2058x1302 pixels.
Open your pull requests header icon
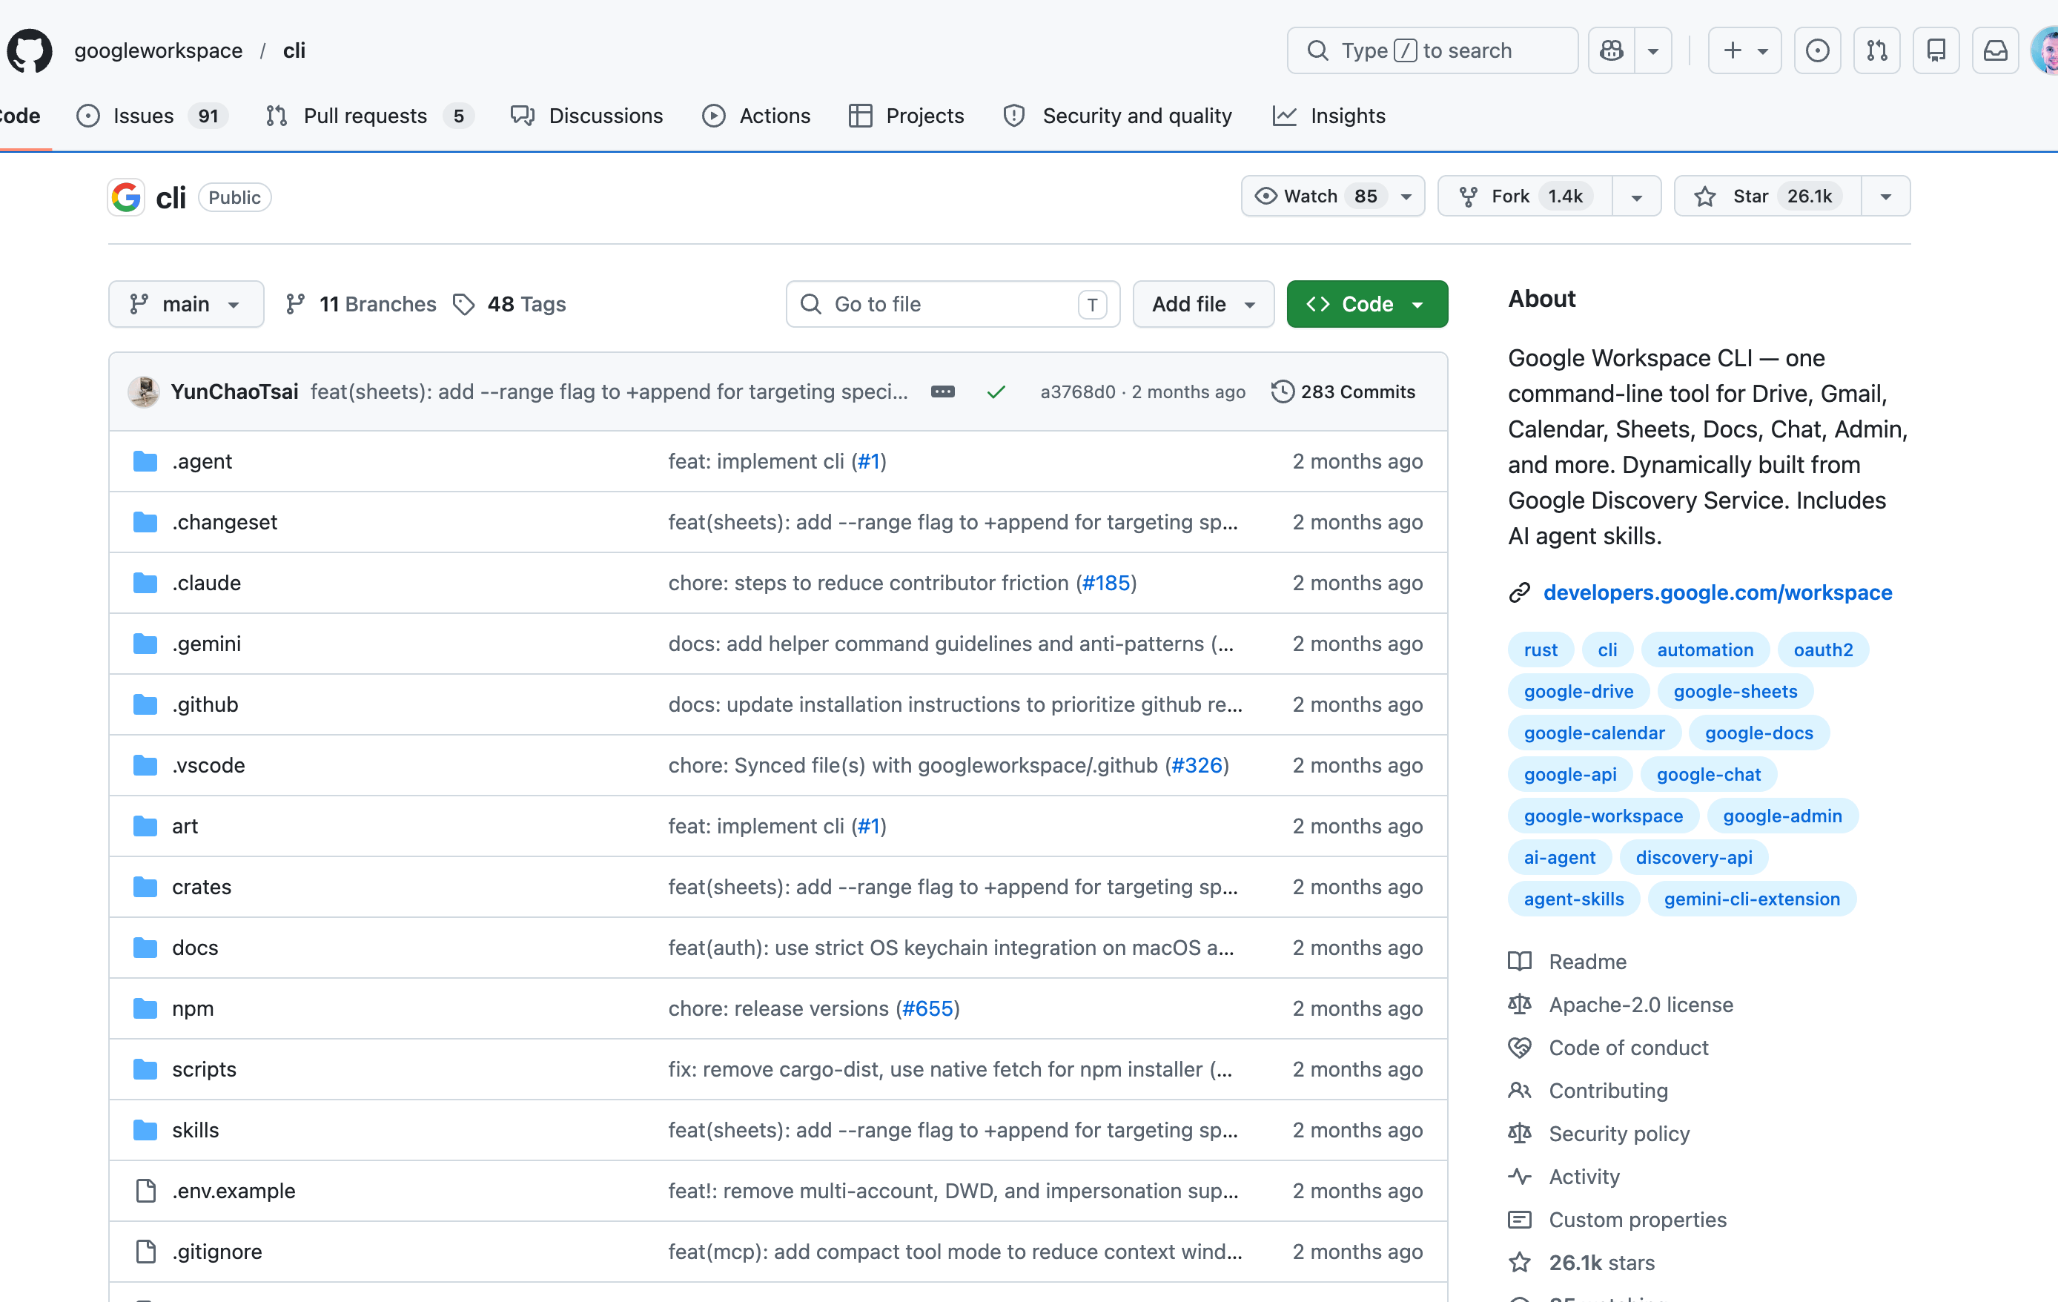point(1877,50)
